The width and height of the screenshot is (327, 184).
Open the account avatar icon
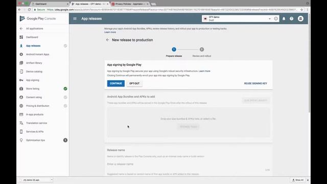click(x=300, y=18)
